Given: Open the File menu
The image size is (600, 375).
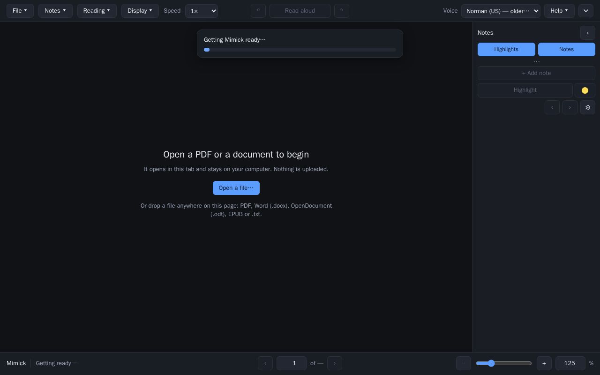Looking at the screenshot, I should (20, 11).
